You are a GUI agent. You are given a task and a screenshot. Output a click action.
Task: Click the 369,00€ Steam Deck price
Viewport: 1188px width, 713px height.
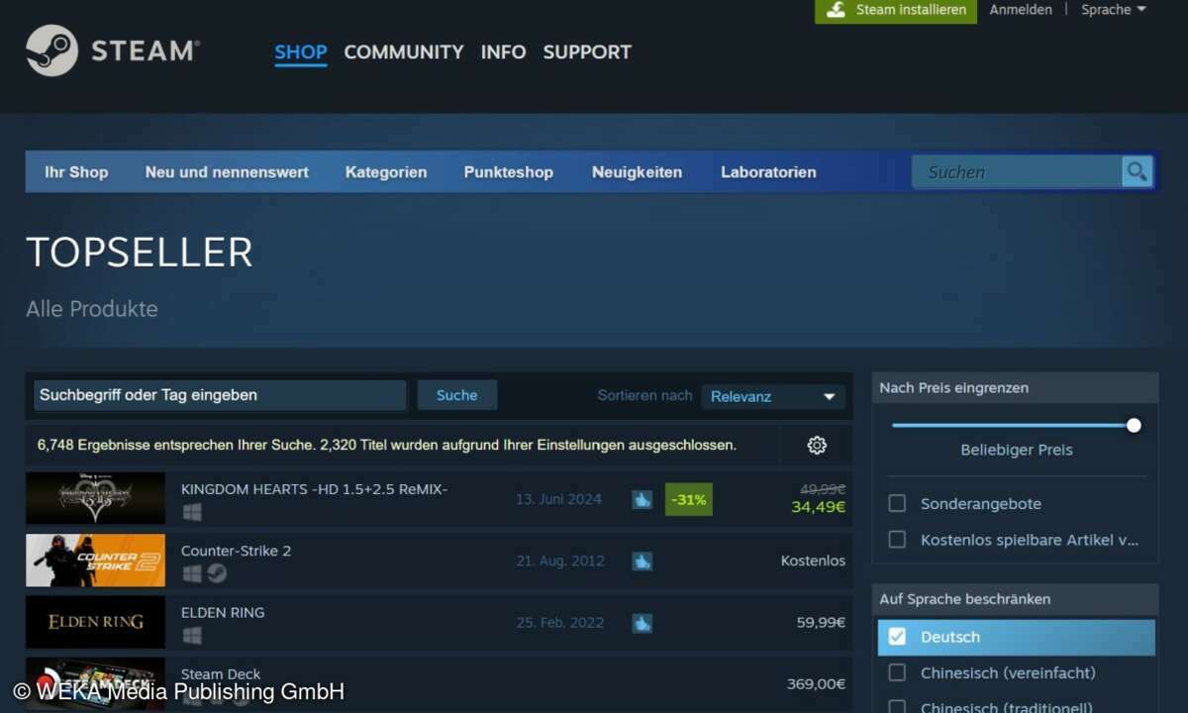pos(817,684)
